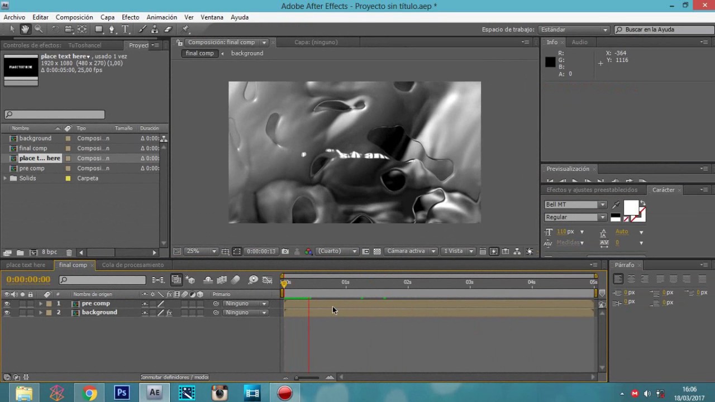Click the 0:00:00:13 preview time button

click(x=261, y=251)
